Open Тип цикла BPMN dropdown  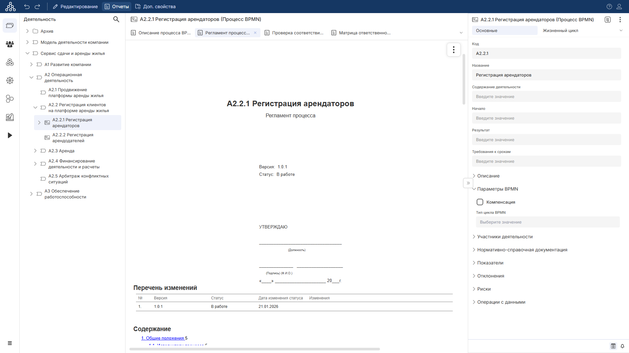point(547,222)
